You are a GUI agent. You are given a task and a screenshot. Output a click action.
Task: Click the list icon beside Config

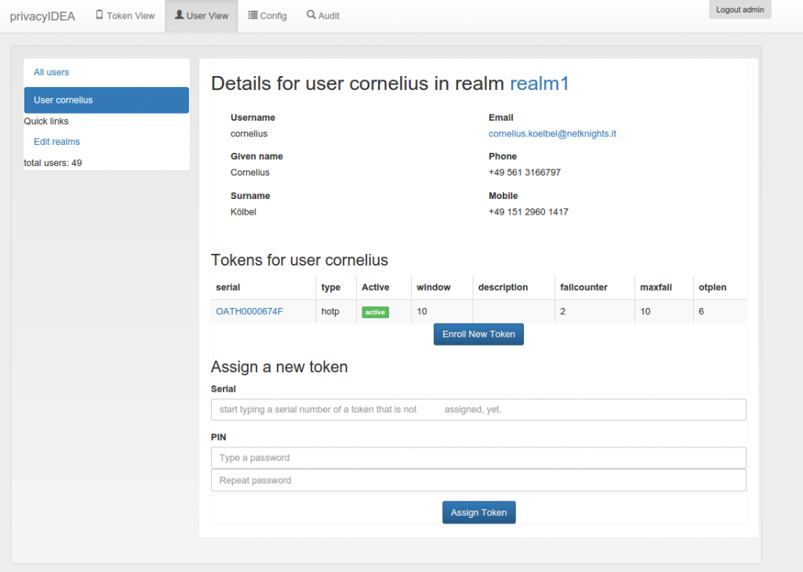[x=253, y=15]
